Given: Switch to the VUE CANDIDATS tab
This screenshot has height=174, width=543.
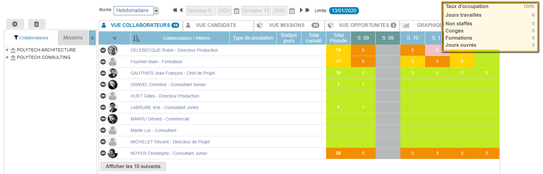Looking at the screenshot, I should pyautogui.click(x=216, y=25).
